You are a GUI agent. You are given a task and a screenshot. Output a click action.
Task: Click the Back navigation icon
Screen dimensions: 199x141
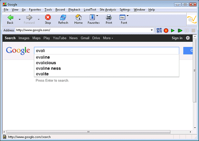(10, 17)
